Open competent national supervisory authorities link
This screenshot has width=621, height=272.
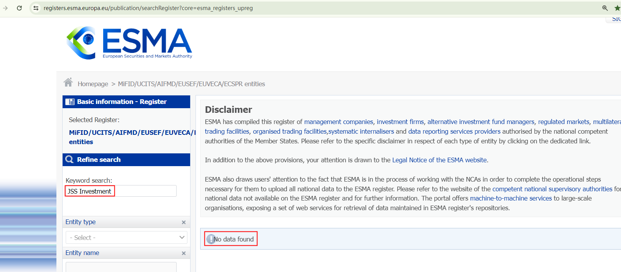[552, 189]
